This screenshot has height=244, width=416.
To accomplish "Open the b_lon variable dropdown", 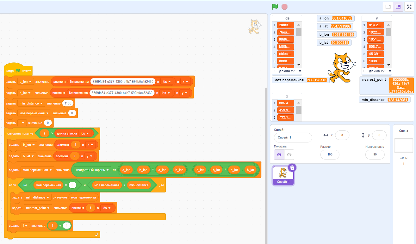I will coord(29,145).
